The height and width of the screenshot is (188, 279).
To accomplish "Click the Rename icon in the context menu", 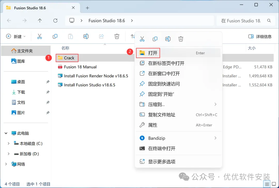I will pos(168,39).
